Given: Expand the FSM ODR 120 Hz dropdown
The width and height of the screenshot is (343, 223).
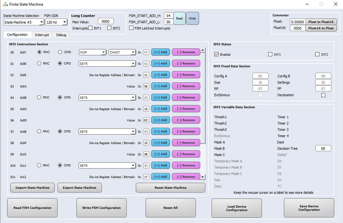Looking at the screenshot, I should [56, 22].
